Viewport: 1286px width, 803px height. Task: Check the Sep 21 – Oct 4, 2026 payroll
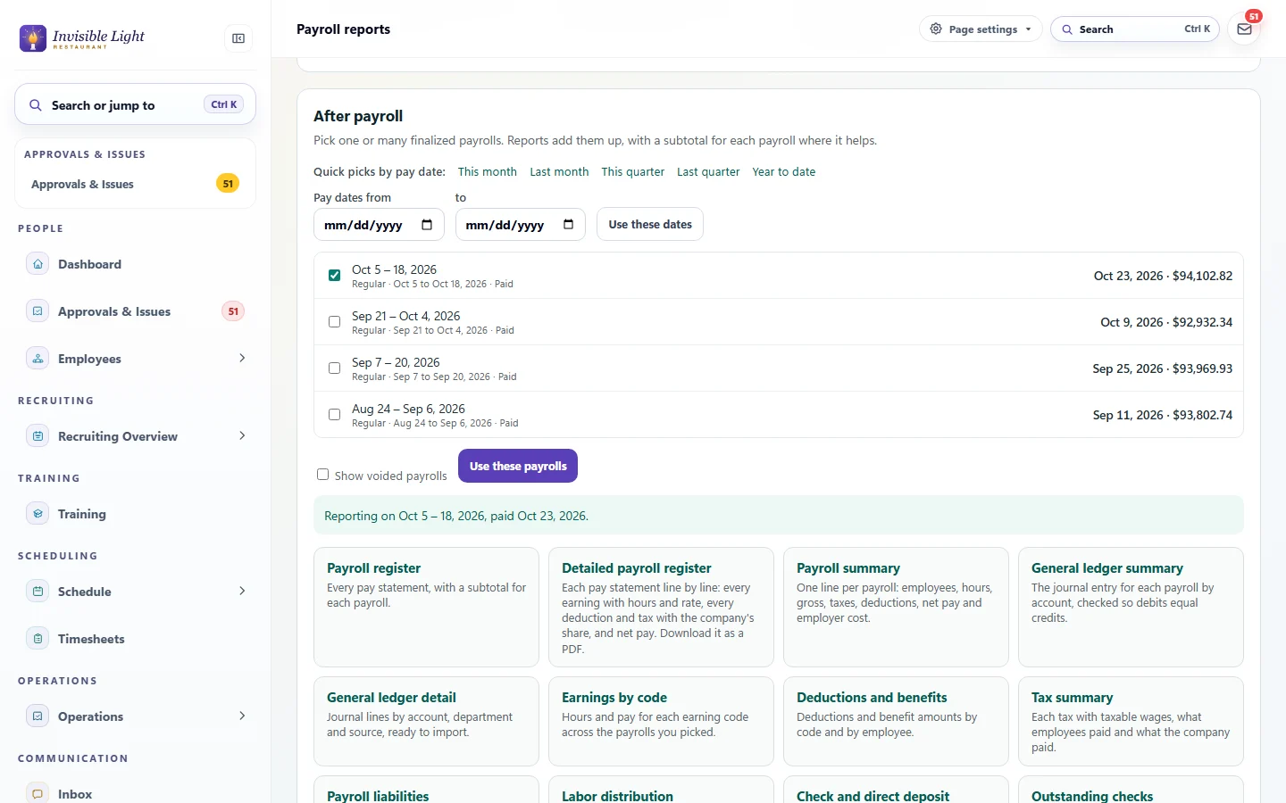[x=334, y=322]
